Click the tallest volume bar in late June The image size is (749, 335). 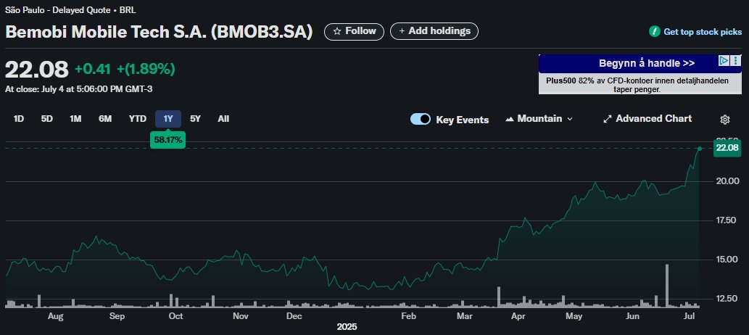tap(667, 285)
